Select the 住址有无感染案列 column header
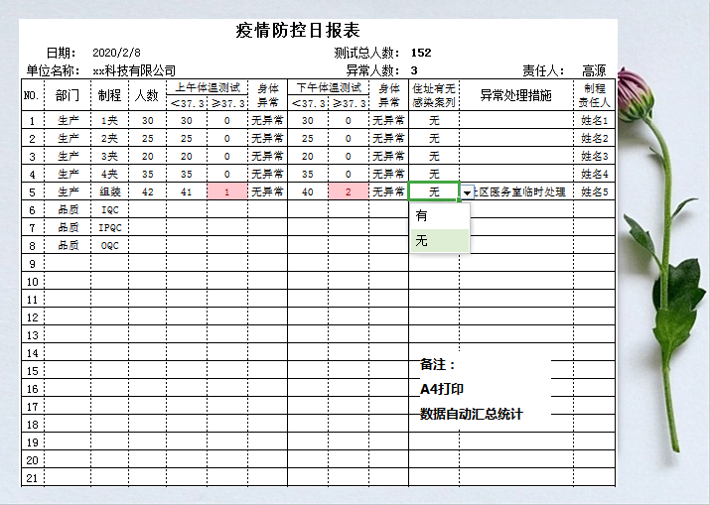710x505 pixels. pos(434,95)
